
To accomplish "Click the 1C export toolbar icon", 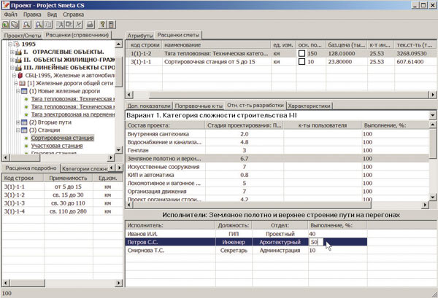I will [x=15, y=25].
